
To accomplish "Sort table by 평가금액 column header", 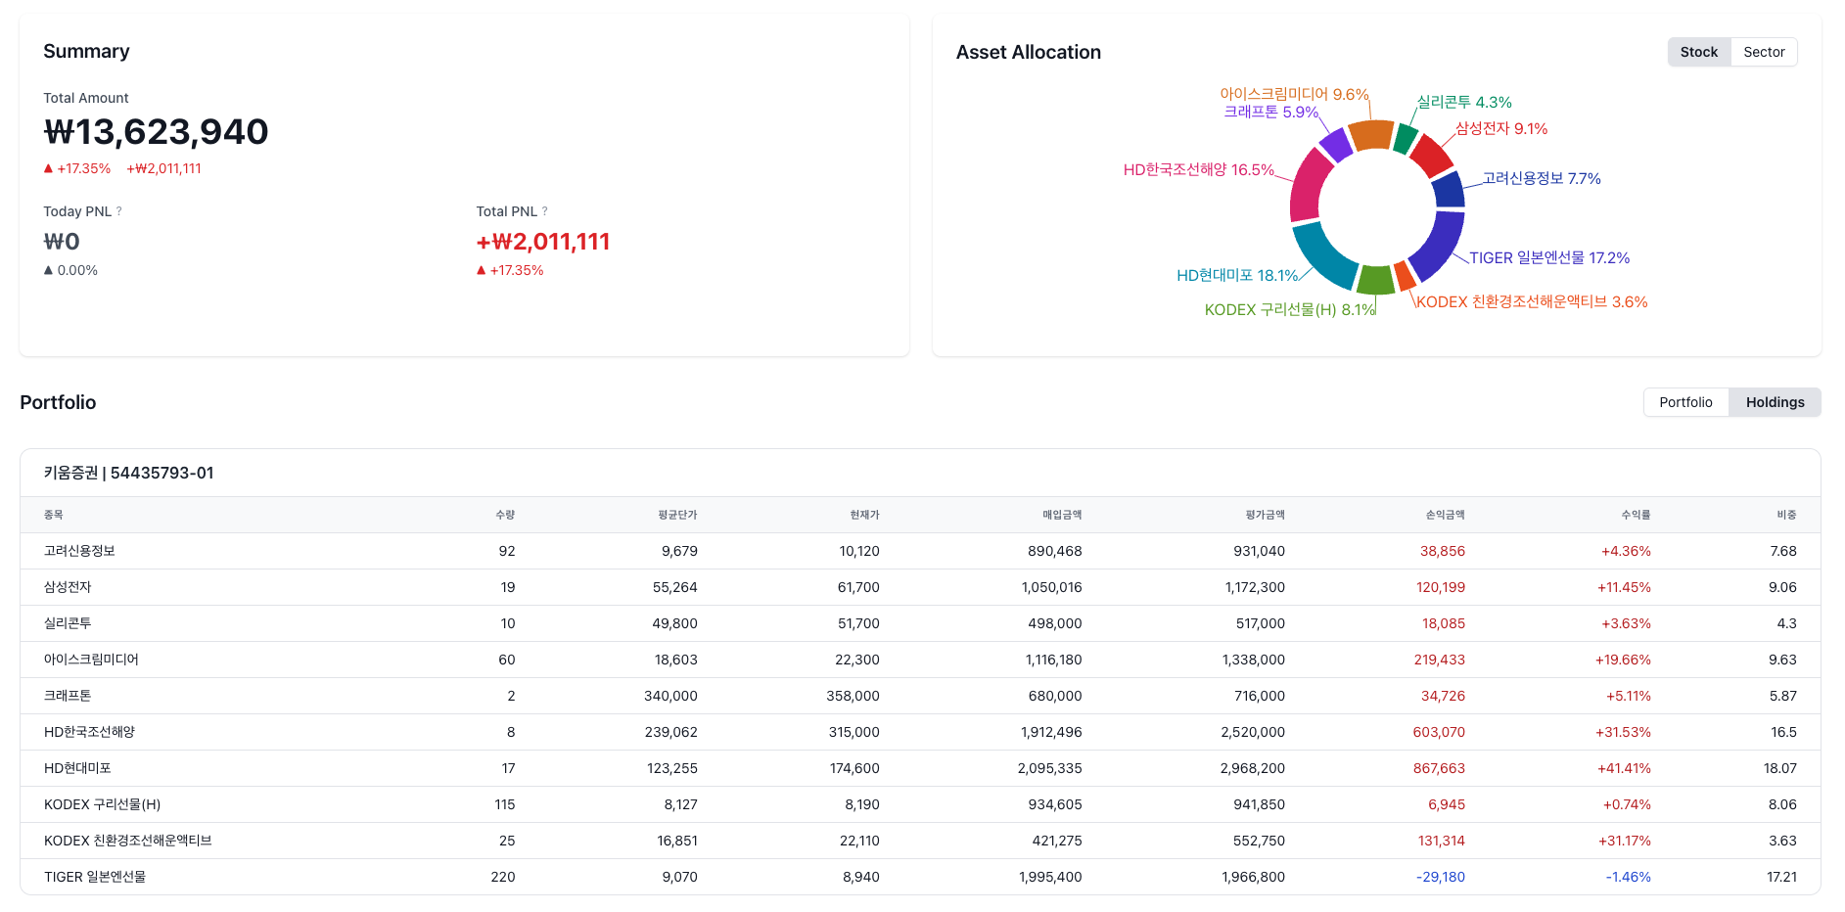I will (x=1265, y=515).
